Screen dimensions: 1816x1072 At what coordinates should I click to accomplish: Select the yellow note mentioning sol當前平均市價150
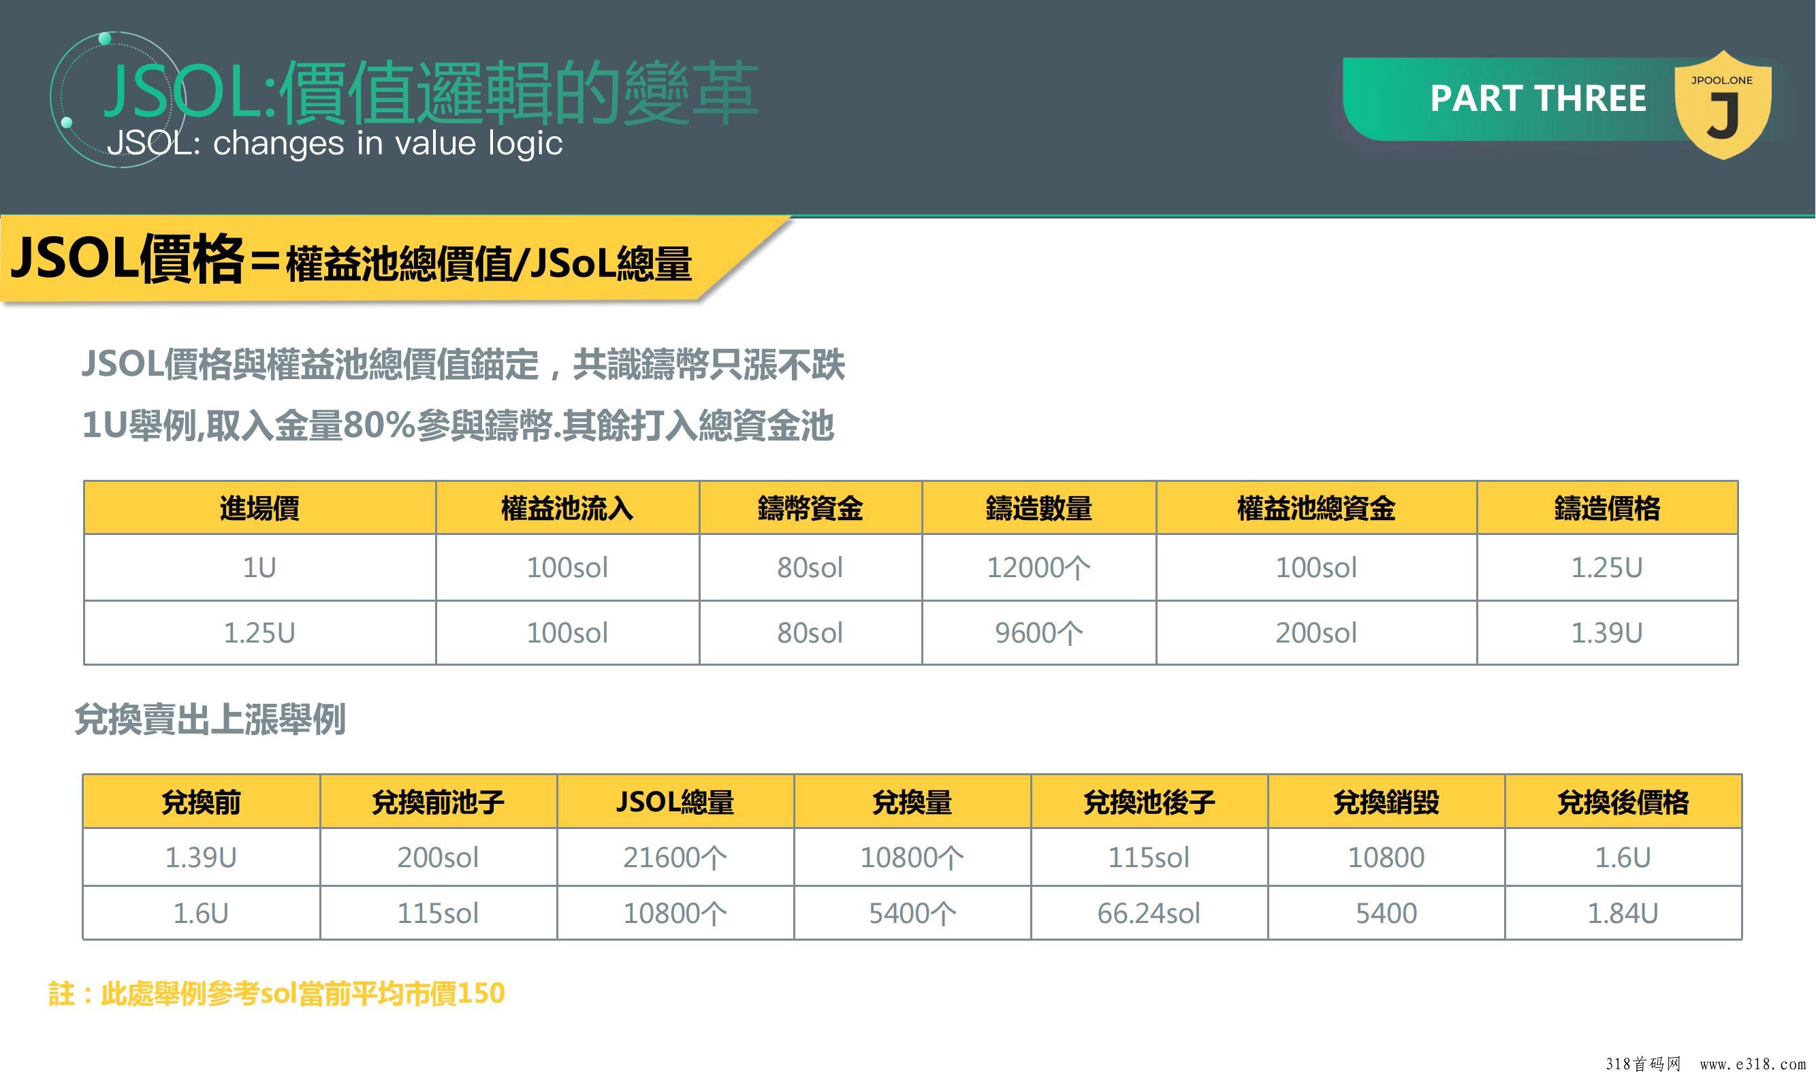276,993
